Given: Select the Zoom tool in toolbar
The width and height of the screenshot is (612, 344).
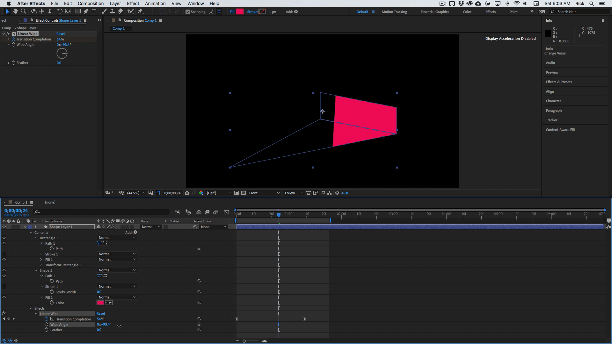Looking at the screenshot, I should point(23,11).
